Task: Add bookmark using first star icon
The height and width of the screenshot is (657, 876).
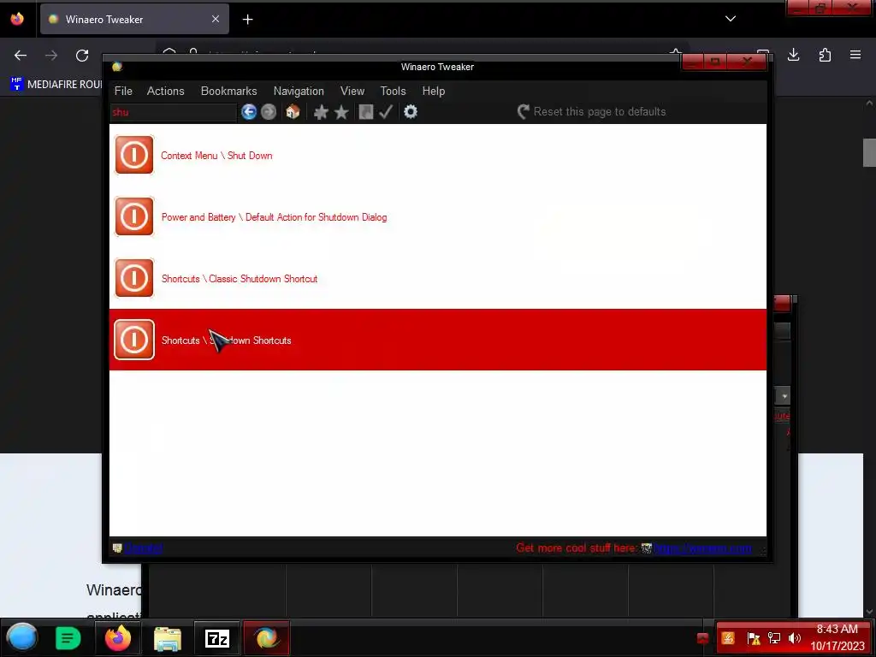Action: point(321,112)
